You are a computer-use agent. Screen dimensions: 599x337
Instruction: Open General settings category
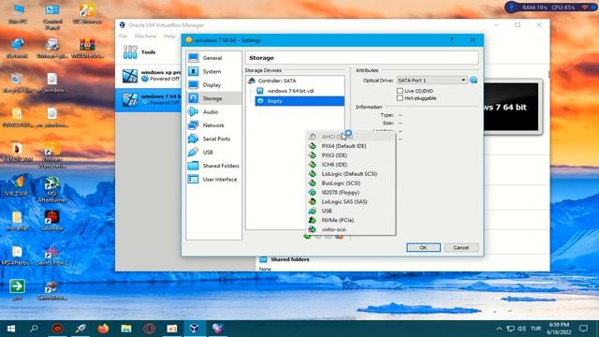pyautogui.click(x=213, y=58)
